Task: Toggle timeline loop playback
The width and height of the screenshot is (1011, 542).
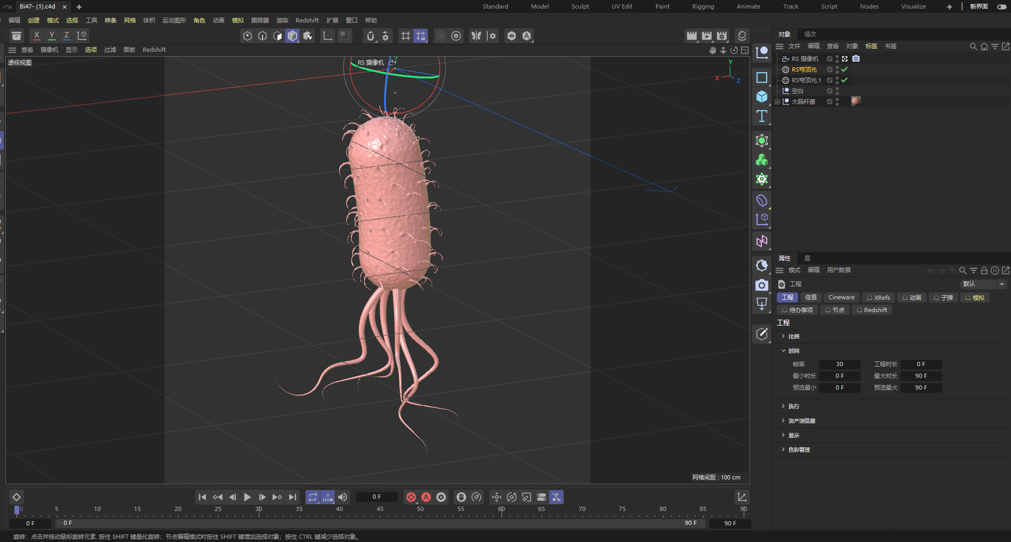Action: point(313,497)
